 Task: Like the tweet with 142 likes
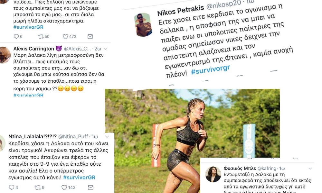click(x=64, y=187)
